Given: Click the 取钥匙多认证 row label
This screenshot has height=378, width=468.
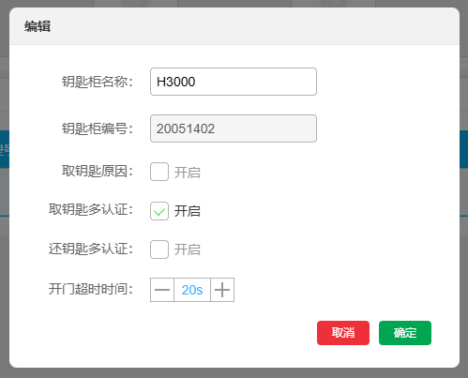Looking at the screenshot, I should (x=91, y=209).
